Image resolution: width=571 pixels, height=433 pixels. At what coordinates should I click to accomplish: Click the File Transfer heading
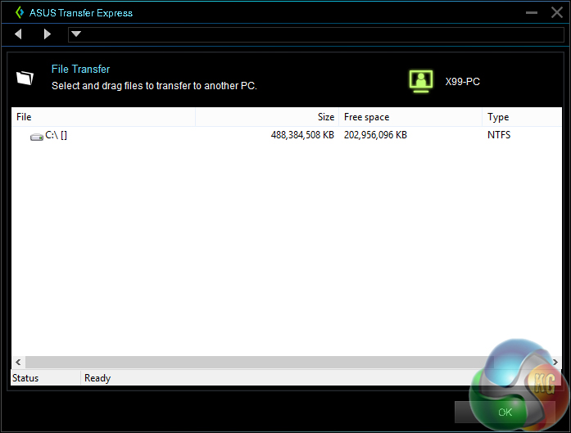80,69
